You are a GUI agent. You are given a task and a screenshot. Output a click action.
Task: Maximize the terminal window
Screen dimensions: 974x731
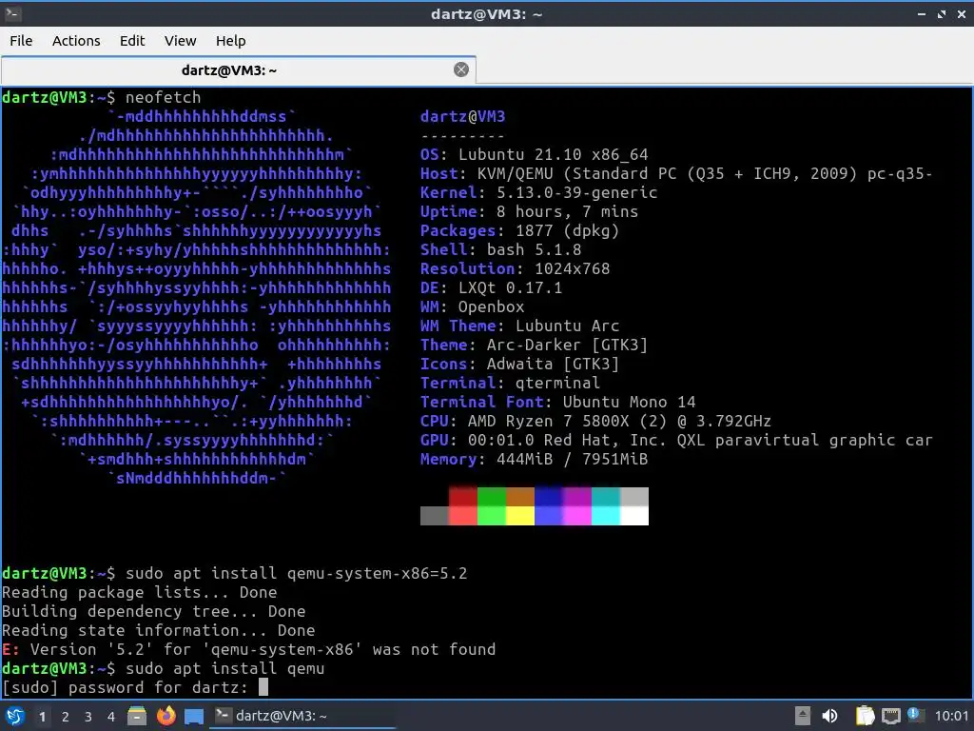click(x=942, y=13)
